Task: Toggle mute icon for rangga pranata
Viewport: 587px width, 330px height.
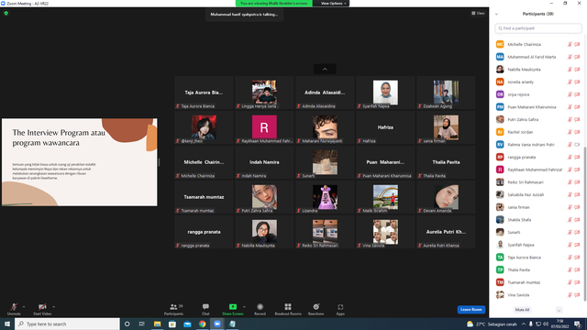Action: pyautogui.click(x=570, y=157)
